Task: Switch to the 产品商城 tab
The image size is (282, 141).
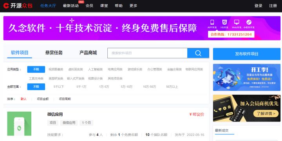Action: [x=88, y=53]
